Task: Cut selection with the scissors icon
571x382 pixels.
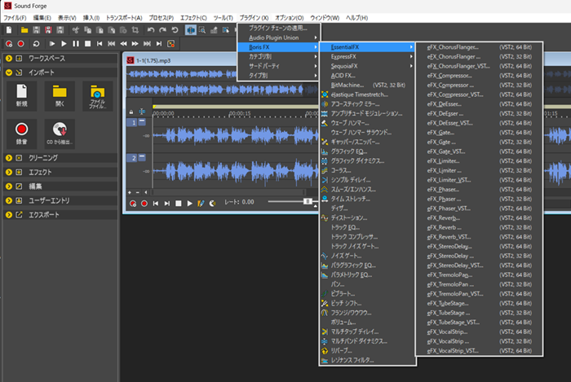Action: tap(75, 30)
